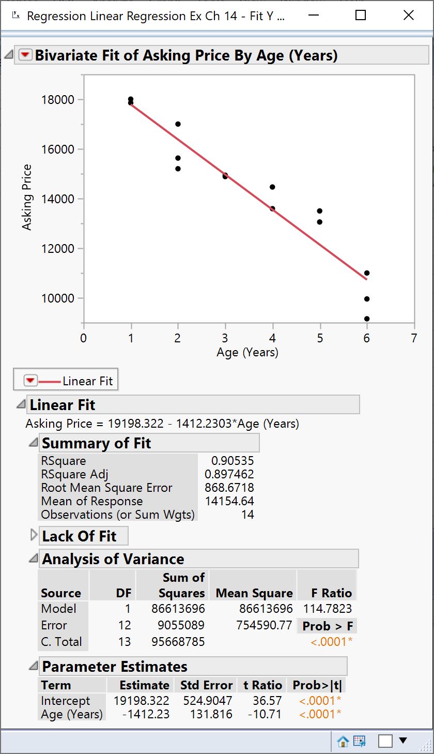Click the Intercept term row label
Screen dimensions: 434x754
66,701
